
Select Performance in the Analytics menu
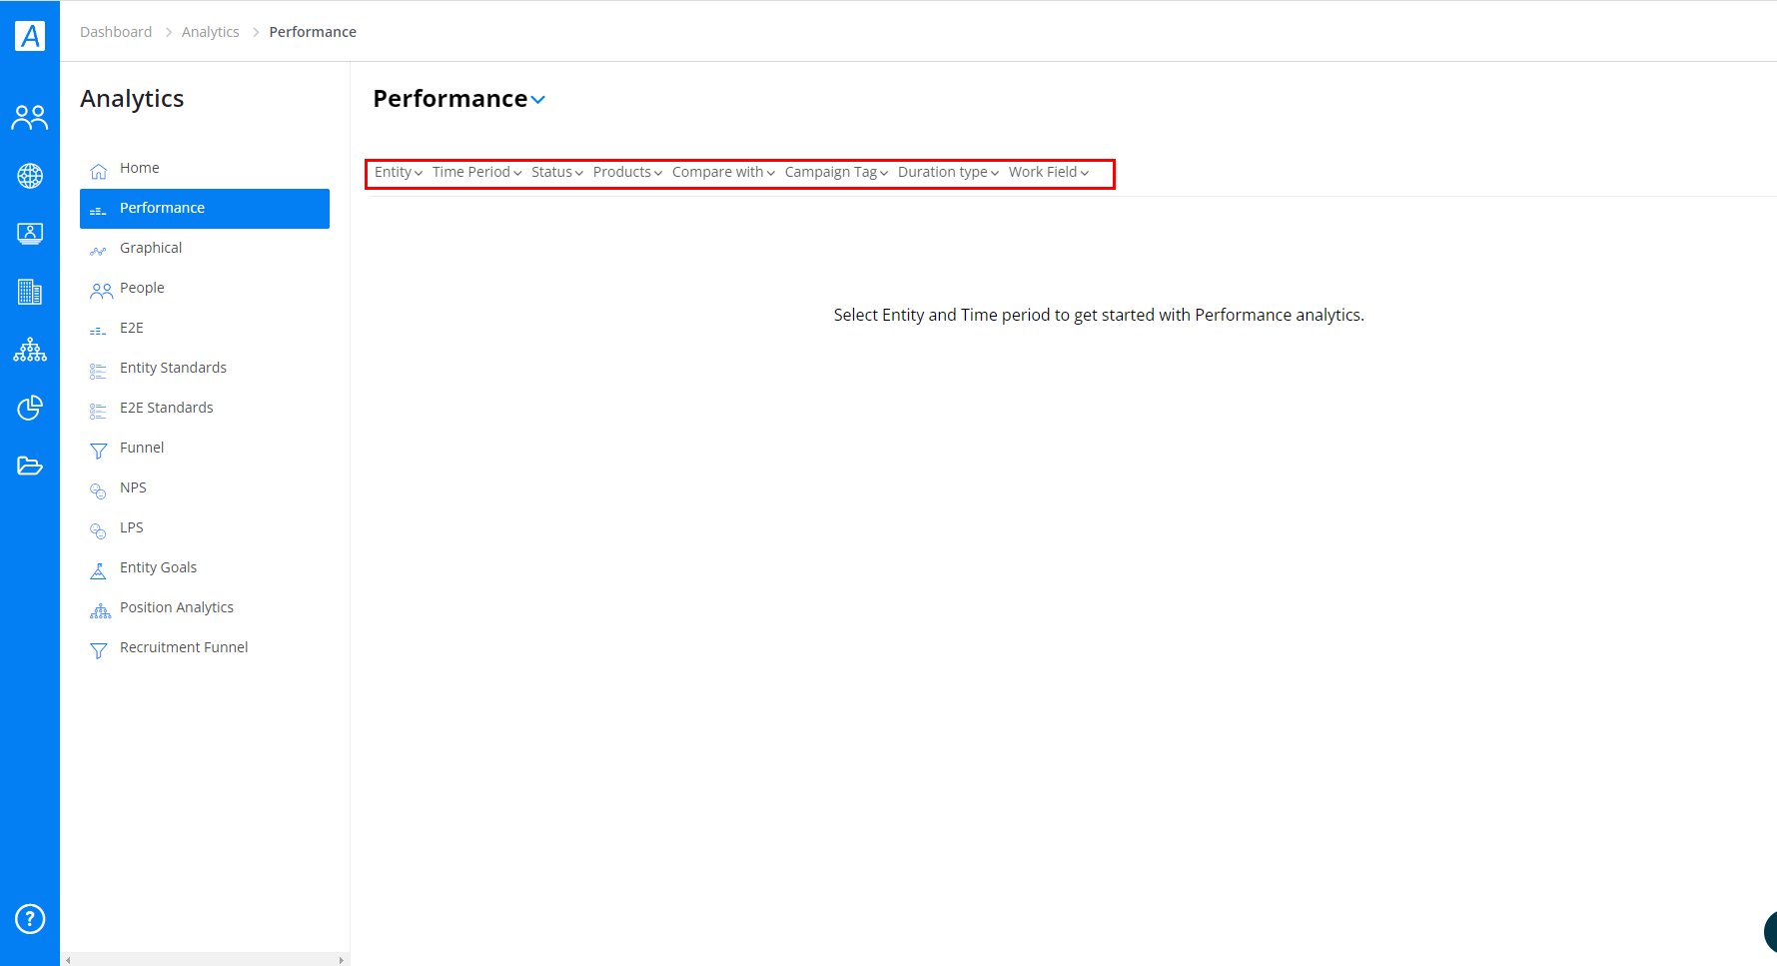click(205, 208)
